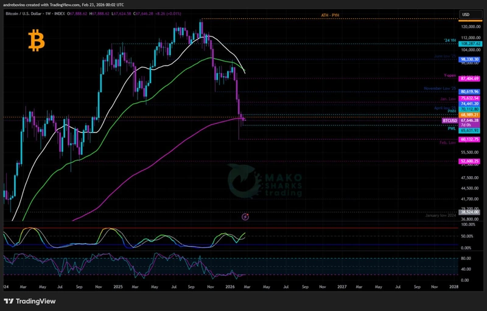The height and width of the screenshot is (311, 487).
Task: Click the 87,404.69 magenta price label
Action: pyautogui.click(x=471, y=79)
